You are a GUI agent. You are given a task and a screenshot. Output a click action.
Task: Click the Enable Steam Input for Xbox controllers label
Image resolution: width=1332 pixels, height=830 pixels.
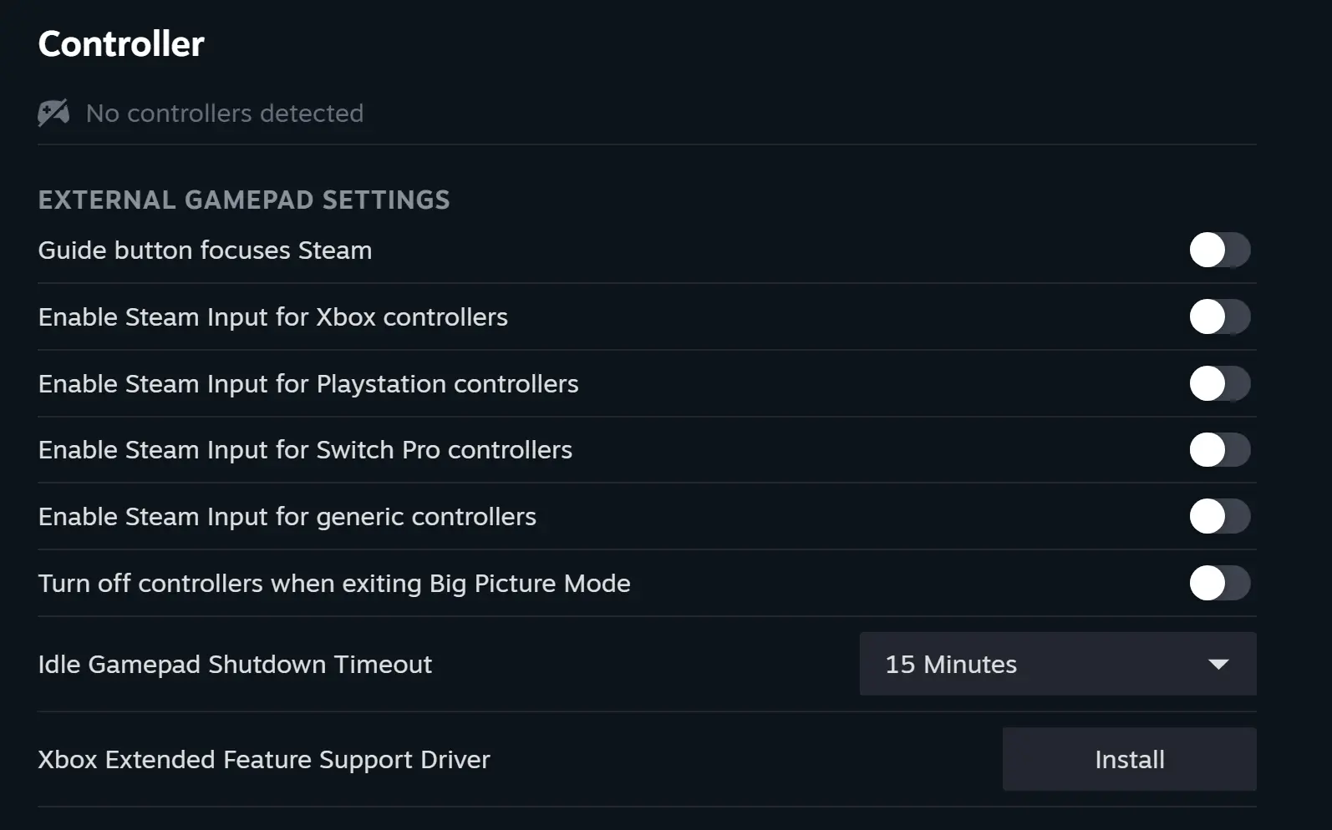pyautogui.click(x=272, y=317)
